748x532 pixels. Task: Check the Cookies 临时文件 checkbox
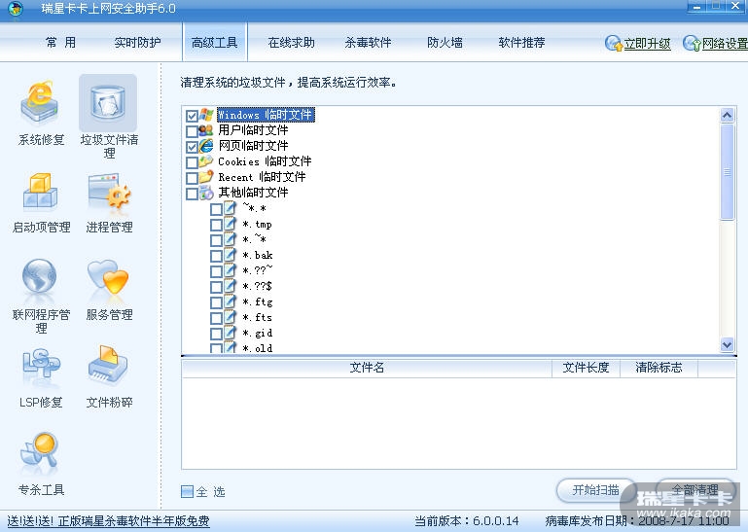tap(192, 162)
